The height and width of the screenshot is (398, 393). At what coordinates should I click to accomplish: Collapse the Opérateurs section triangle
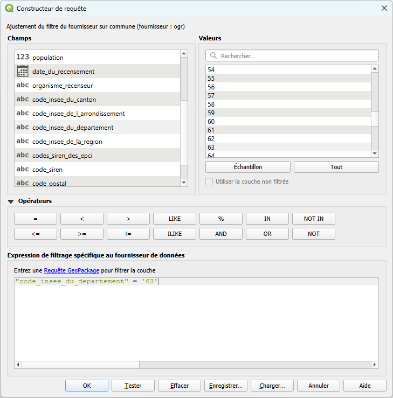click(x=11, y=201)
